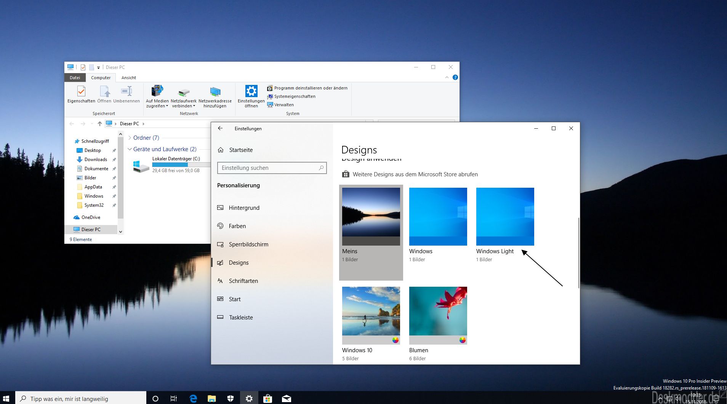Switch to Computer ribbon tab
727x404 pixels.
point(101,78)
